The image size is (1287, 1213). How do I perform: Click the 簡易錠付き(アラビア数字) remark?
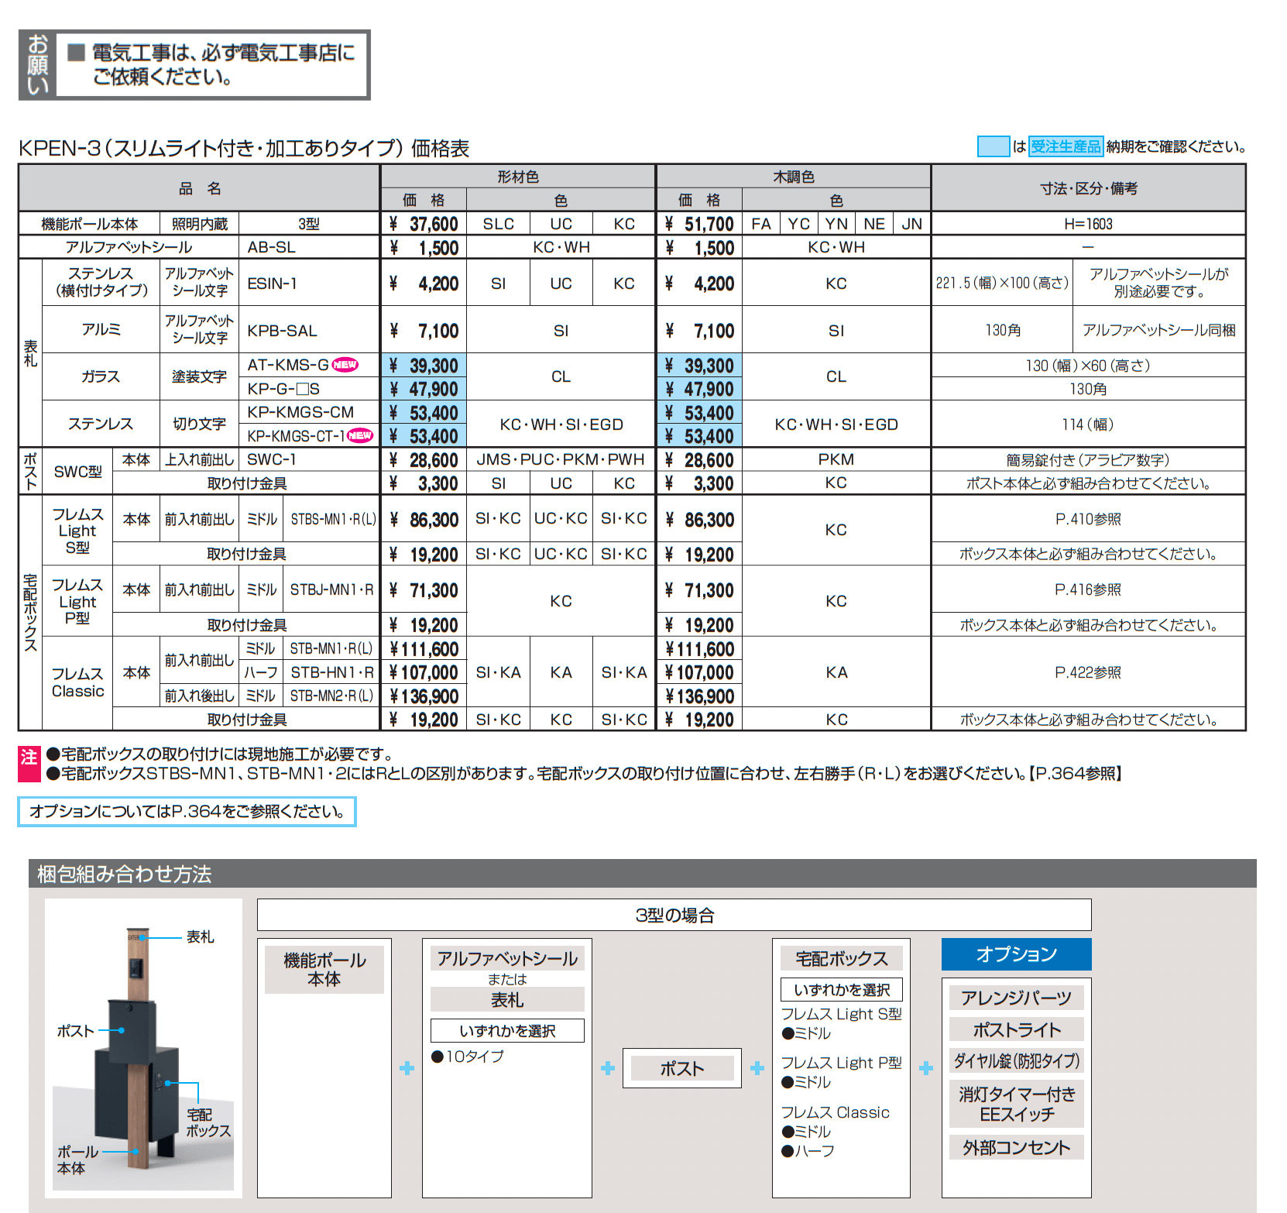tap(1088, 460)
